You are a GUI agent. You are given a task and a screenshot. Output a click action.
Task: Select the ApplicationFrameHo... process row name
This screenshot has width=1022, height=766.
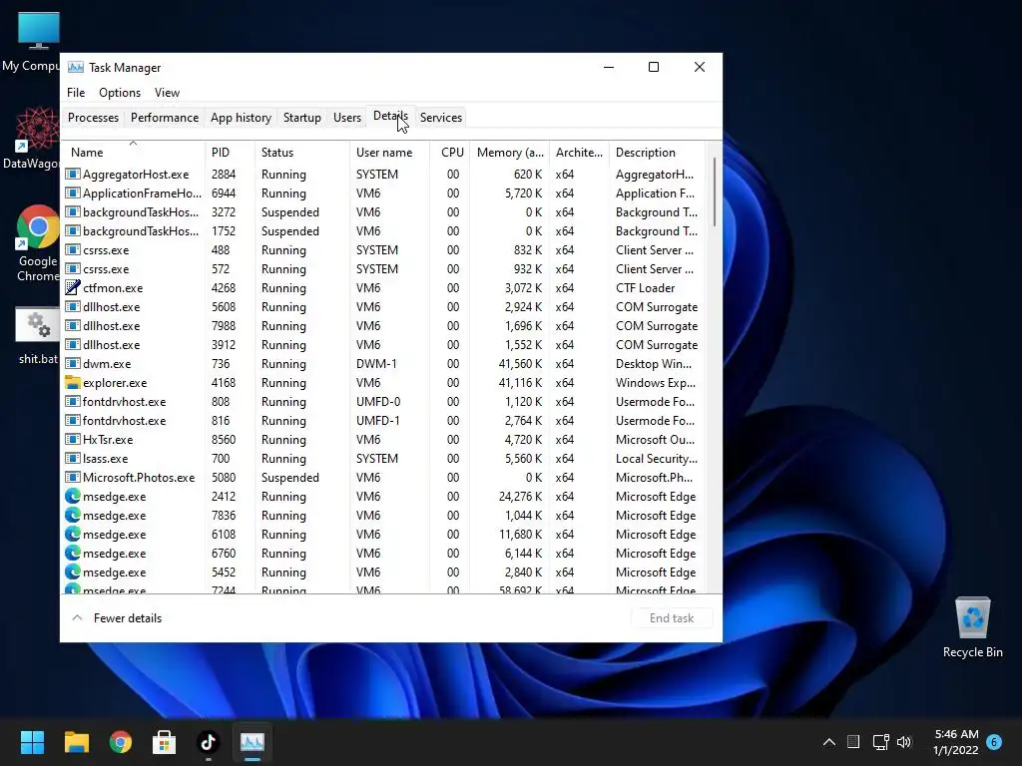point(142,192)
